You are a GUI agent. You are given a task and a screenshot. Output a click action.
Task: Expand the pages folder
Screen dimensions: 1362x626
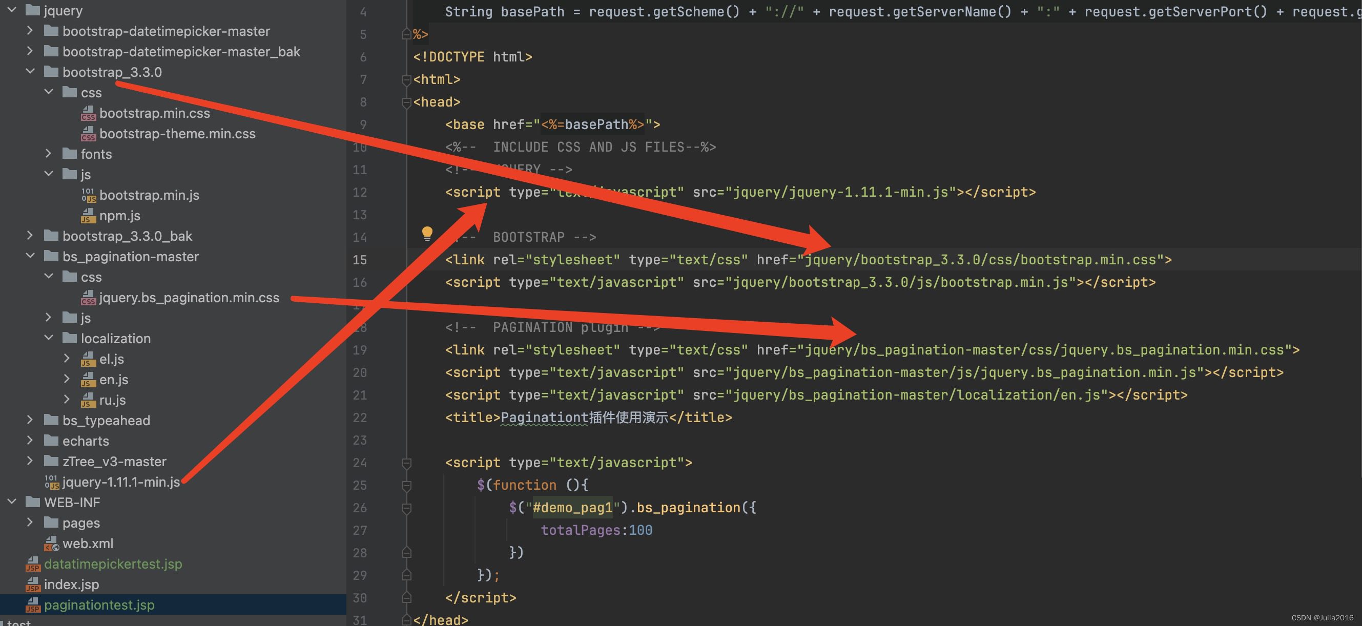[30, 523]
